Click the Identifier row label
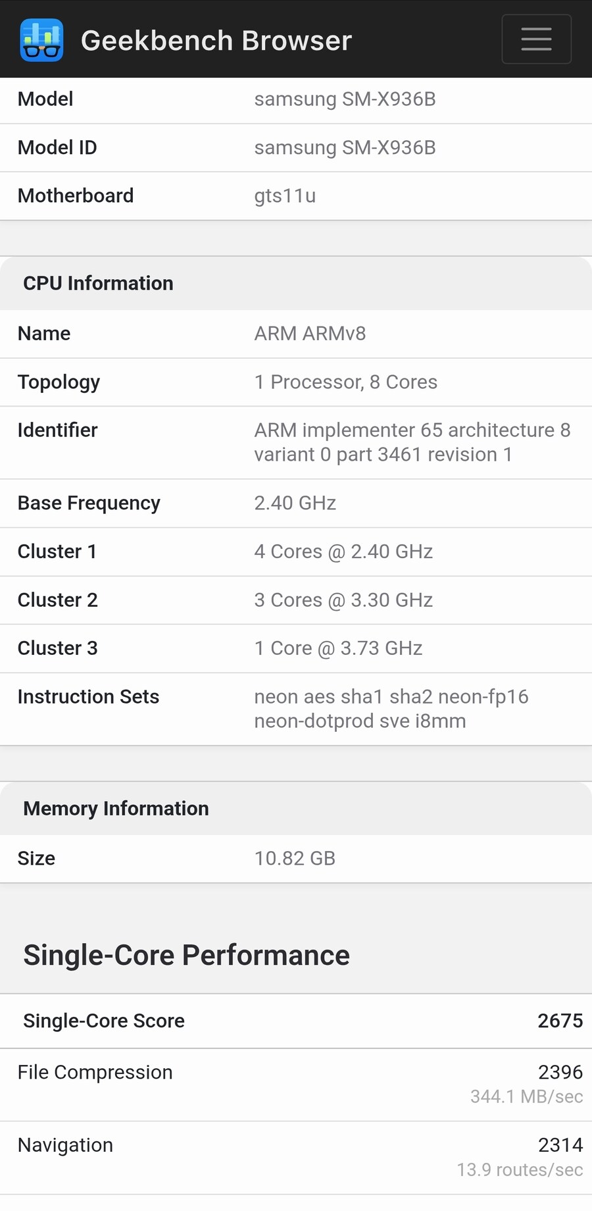Screen dimensions: 592x1211 [57, 430]
